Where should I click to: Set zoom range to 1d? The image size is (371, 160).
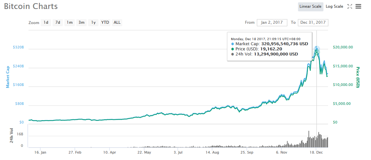(46, 22)
